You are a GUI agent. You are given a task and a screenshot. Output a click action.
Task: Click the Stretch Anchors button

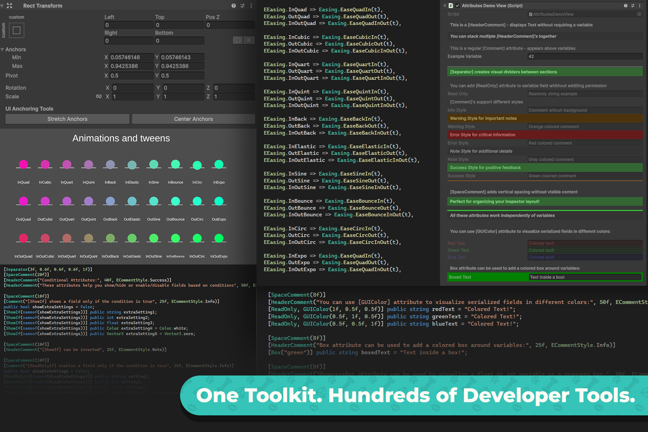(x=67, y=119)
